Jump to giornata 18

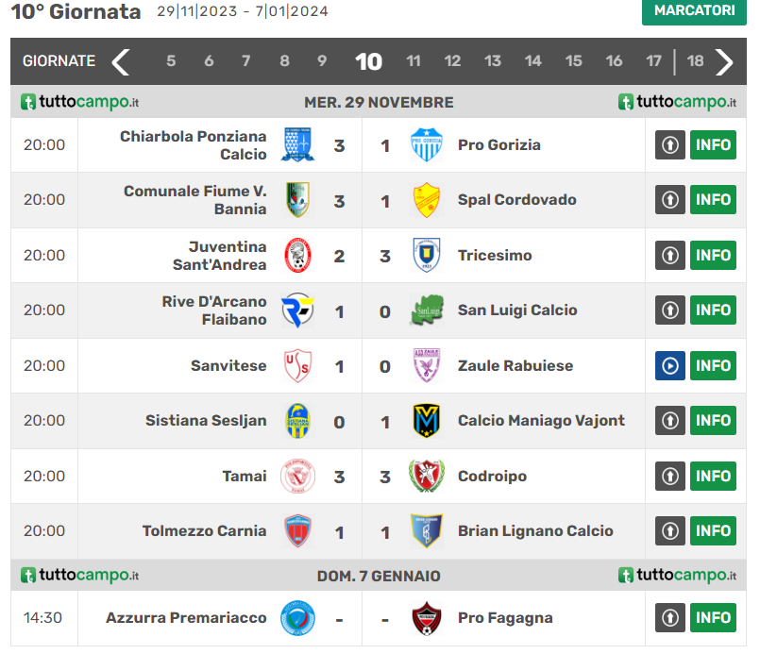click(x=695, y=61)
